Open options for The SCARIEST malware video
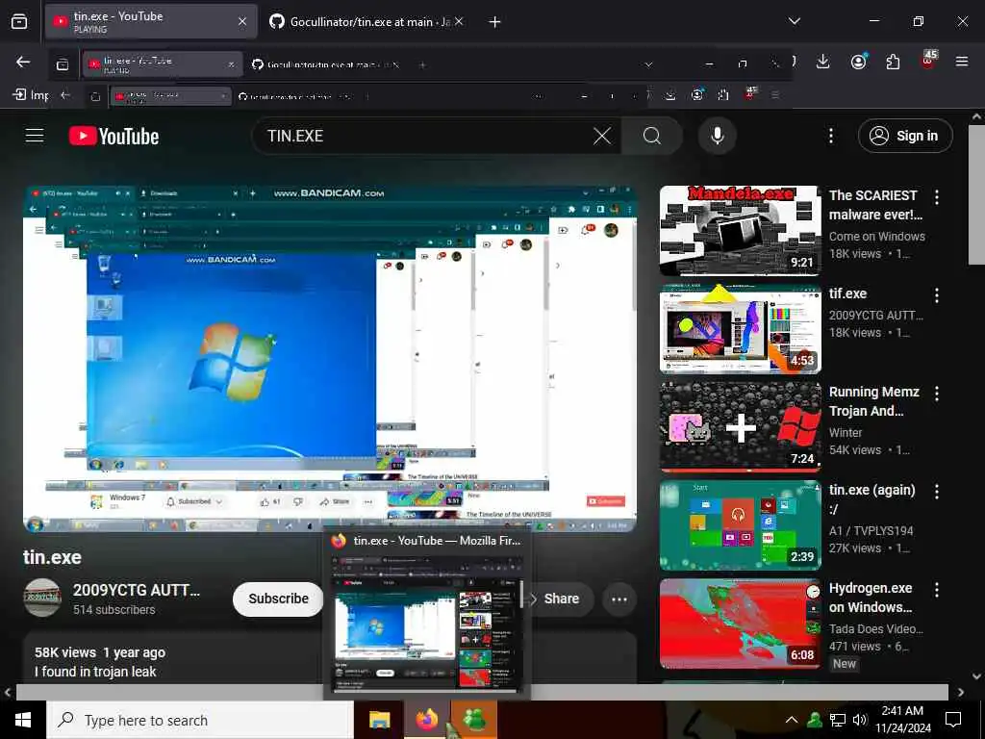Screen dimensions: 985x739 [x=937, y=197]
